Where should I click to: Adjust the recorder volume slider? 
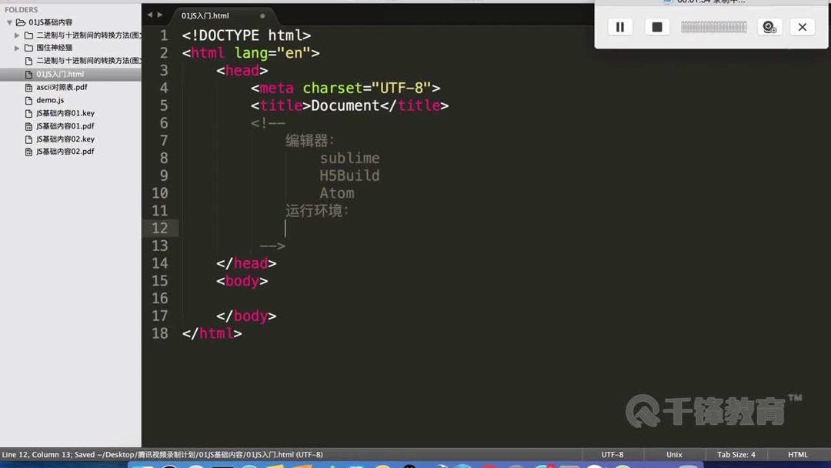pos(714,27)
